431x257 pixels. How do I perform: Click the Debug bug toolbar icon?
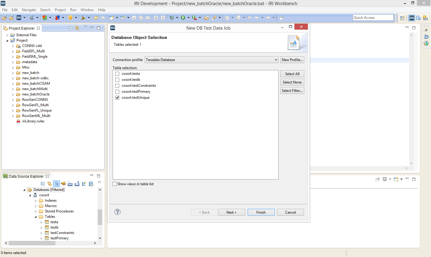click(x=172, y=18)
